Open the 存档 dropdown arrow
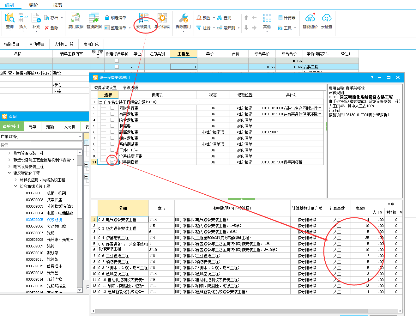The width and height of the screenshot is (416, 316). click(x=62, y=18)
